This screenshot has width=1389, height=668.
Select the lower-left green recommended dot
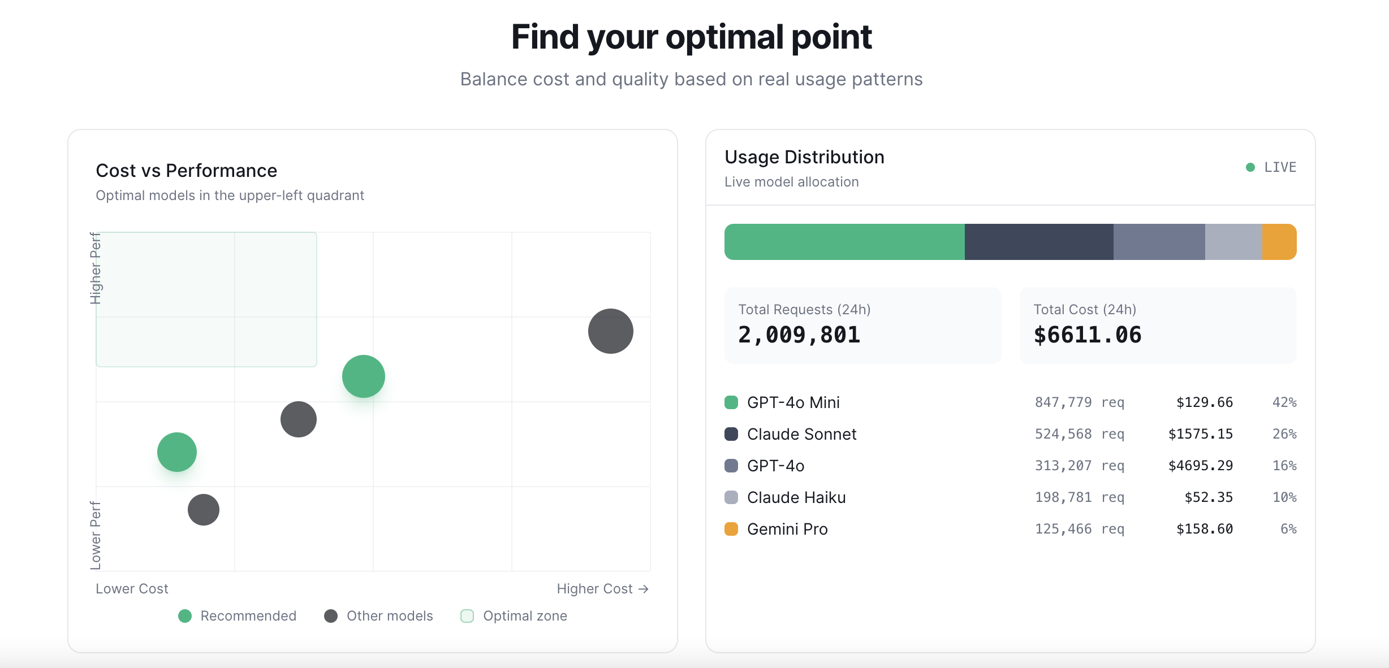[177, 452]
